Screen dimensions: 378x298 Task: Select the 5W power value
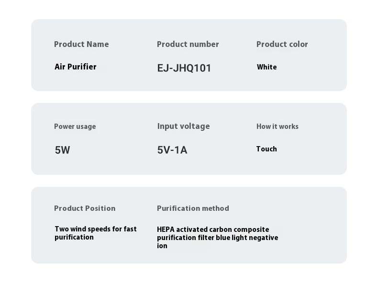click(x=62, y=150)
